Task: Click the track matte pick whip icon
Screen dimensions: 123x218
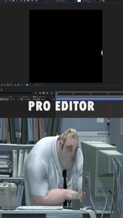Action: pos(22,99)
